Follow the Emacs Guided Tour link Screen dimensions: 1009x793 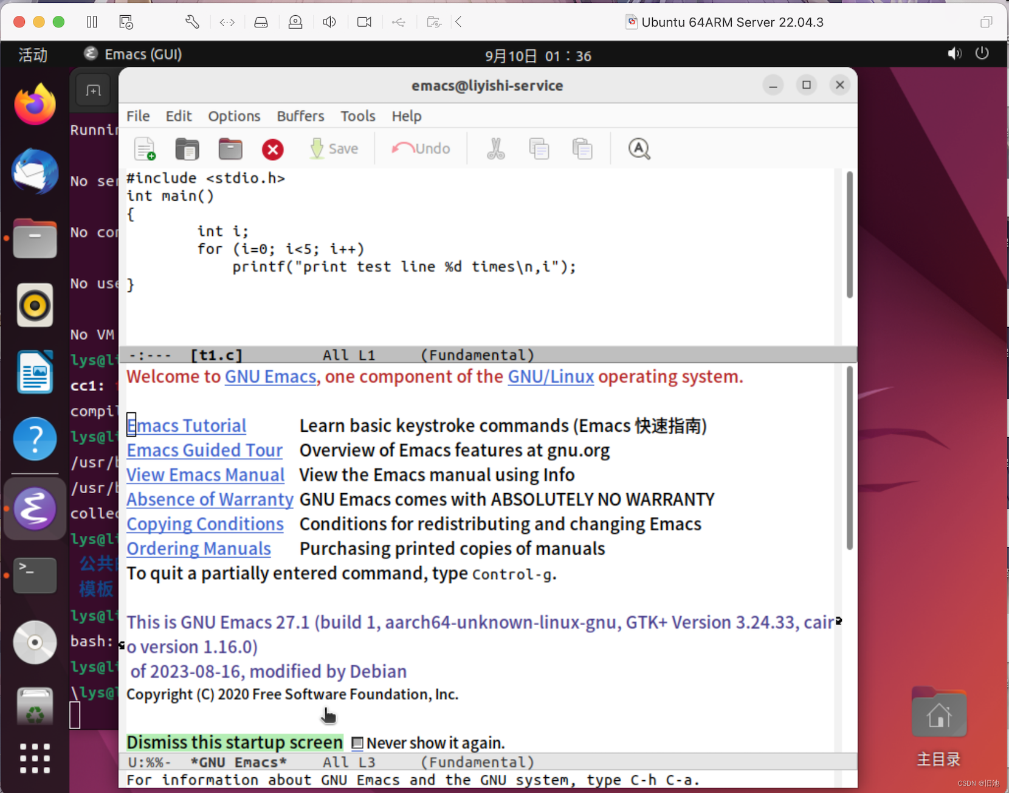point(205,451)
